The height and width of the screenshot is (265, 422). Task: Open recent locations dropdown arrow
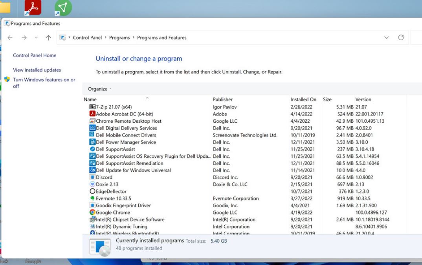[x=36, y=38]
